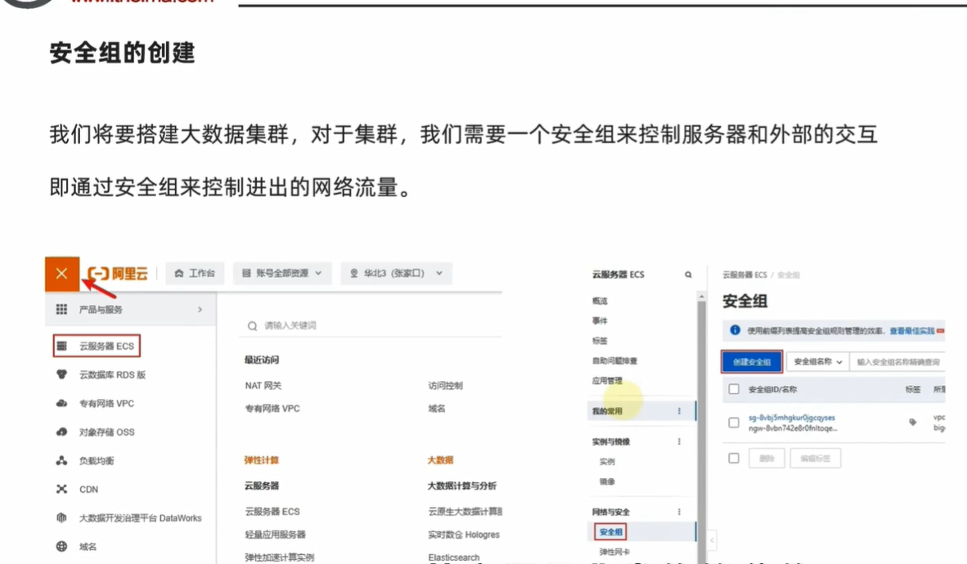Click the database icon beside 云数据库 RDS 版
Image resolution: width=967 pixels, height=564 pixels.
tap(61, 374)
